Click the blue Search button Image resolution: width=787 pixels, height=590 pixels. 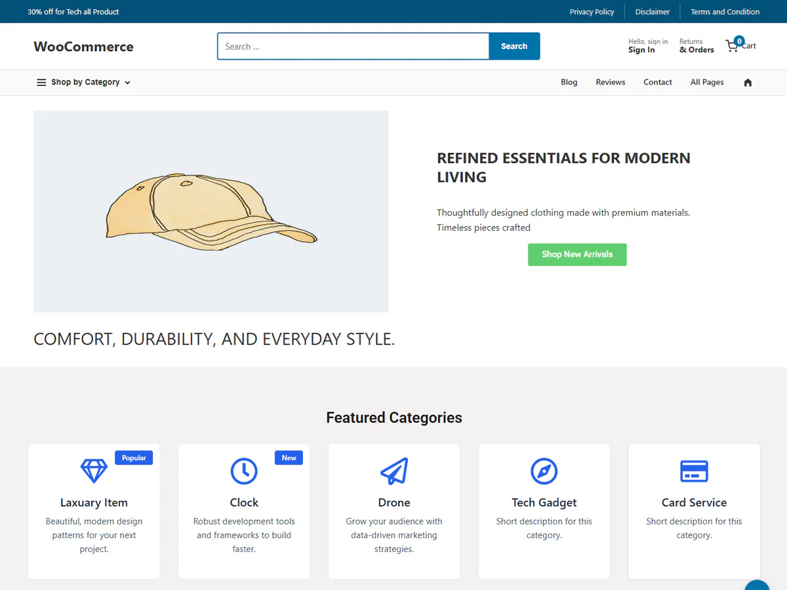point(514,46)
